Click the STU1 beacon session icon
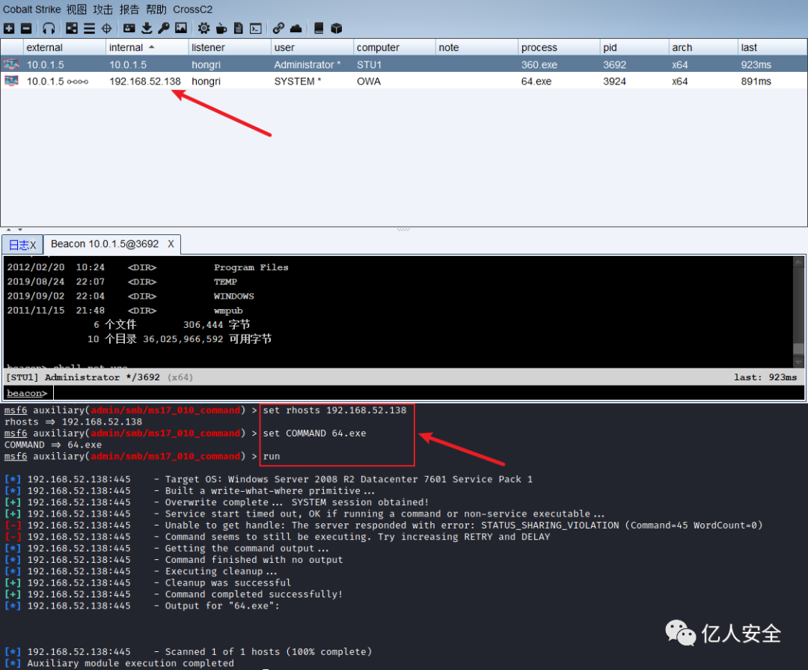Viewport: 808px width, 670px height. coord(11,64)
